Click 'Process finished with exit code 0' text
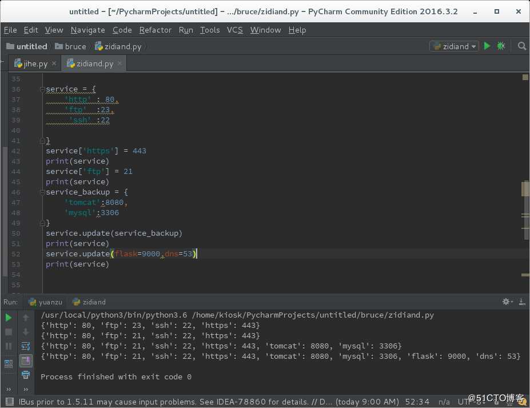The height and width of the screenshot is (408, 530). tap(116, 377)
